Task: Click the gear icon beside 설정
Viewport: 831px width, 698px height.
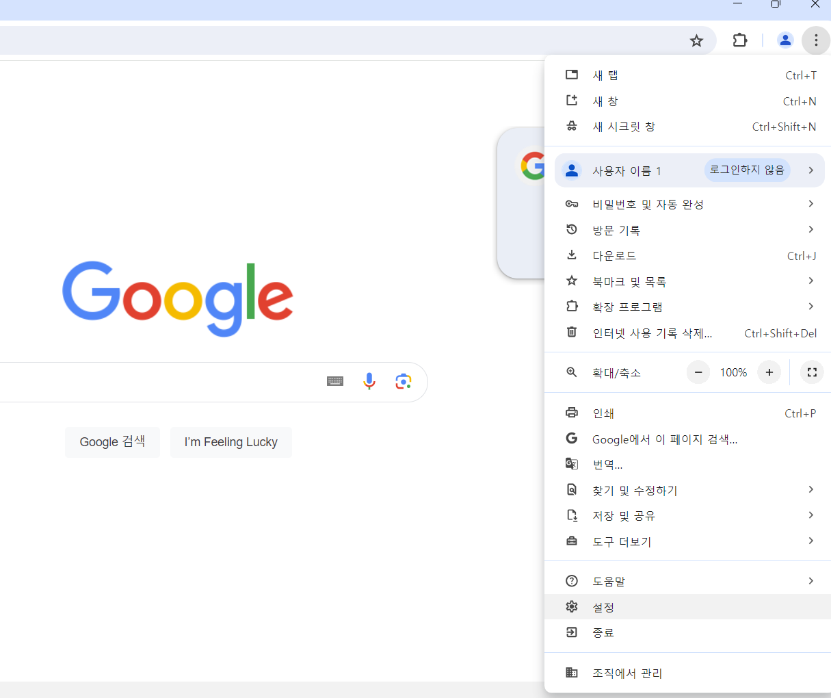Action: pyautogui.click(x=572, y=607)
